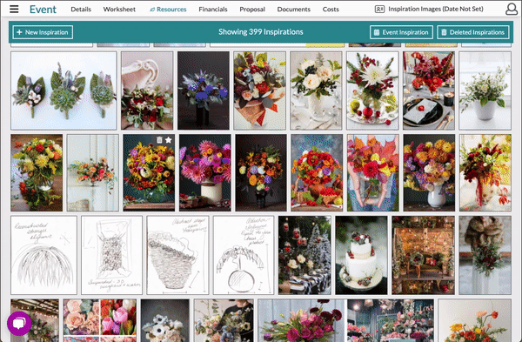Viewport: 522px width, 342px height.
Task: Star the sunflower arrangement inspiration
Action: [169, 140]
